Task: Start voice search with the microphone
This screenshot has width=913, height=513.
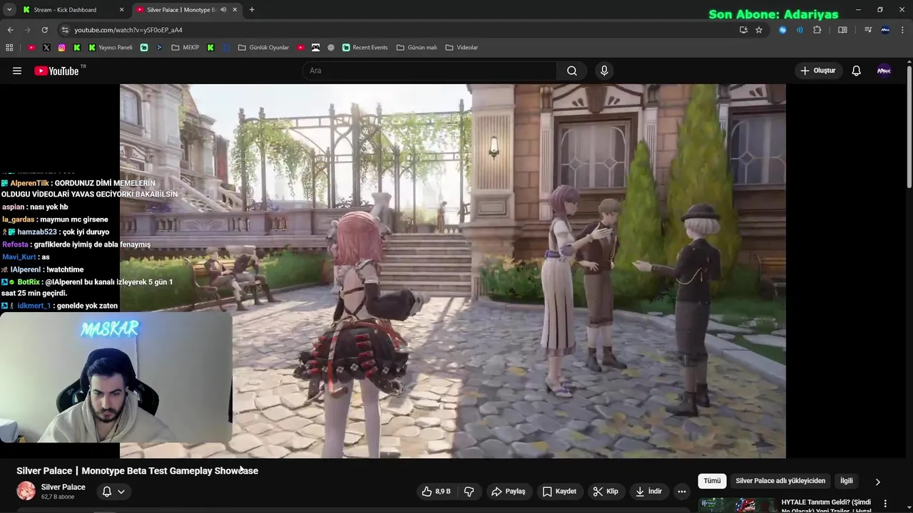Action: (x=604, y=71)
